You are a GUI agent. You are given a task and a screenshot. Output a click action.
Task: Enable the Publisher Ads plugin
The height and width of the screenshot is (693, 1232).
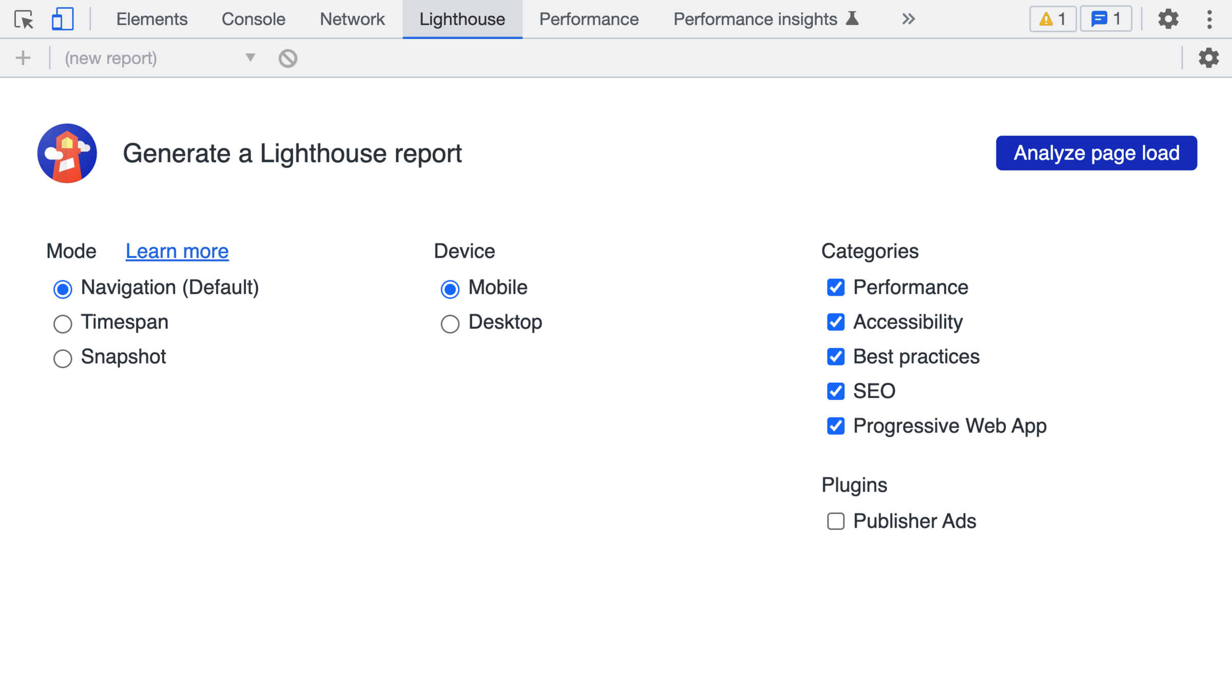click(x=835, y=521)
